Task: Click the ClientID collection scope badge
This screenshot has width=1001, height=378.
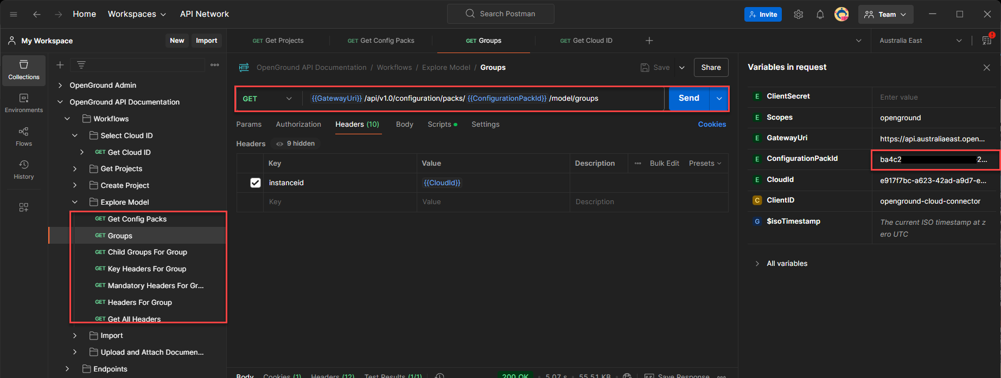Action: click(x=757, y=200)
